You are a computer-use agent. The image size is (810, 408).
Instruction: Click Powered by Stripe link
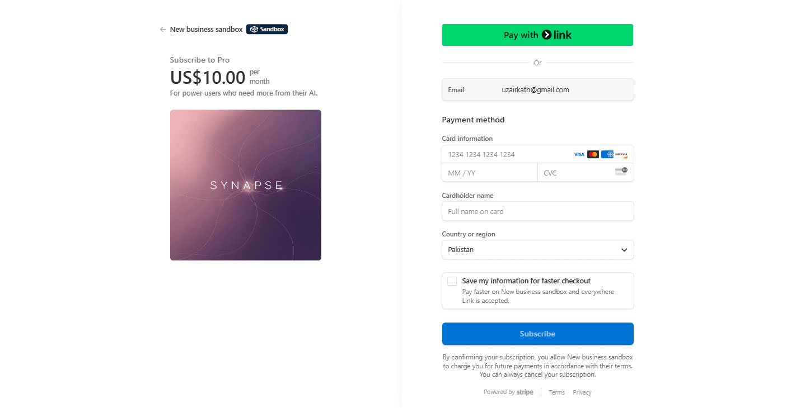pos(508,392)
